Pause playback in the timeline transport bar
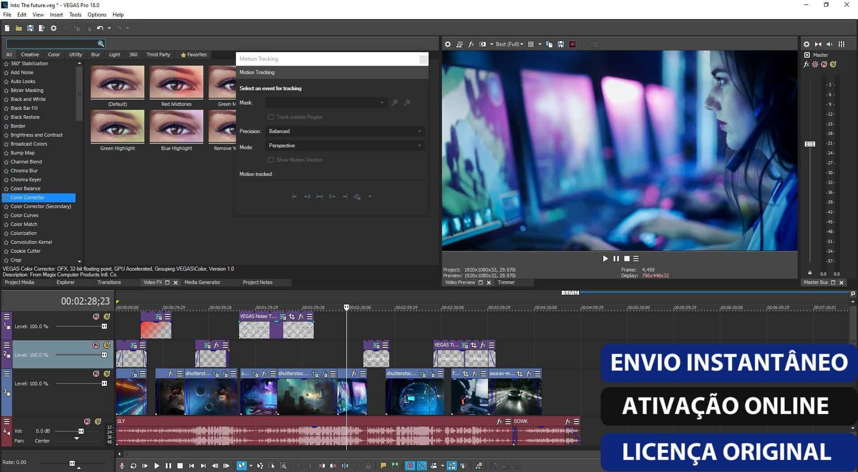The image size is (858, 472). point(168,466)
